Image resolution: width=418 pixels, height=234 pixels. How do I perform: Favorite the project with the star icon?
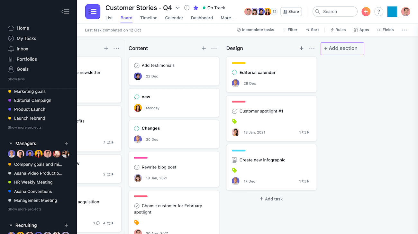196,8
